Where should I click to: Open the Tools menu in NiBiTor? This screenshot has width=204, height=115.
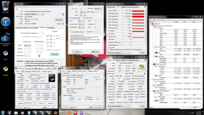click(x=20, y=7)
